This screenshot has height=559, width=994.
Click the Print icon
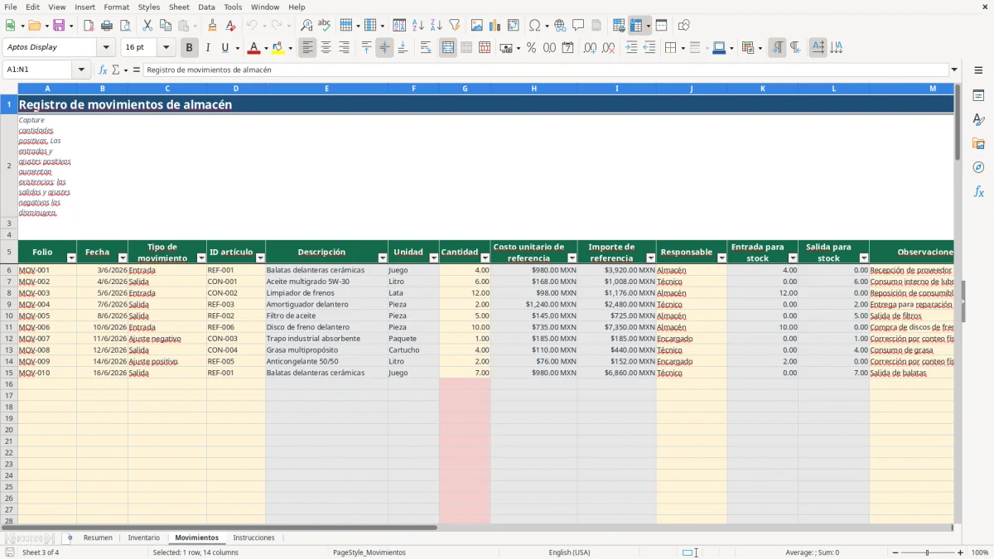click(x=107, y=26)
